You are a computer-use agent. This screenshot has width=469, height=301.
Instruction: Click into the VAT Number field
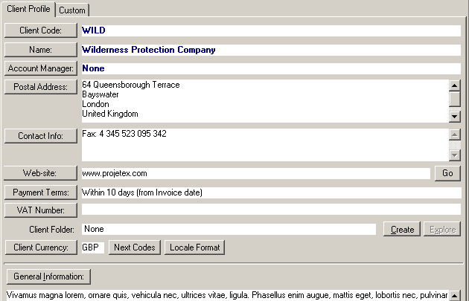tap(271, 210)
